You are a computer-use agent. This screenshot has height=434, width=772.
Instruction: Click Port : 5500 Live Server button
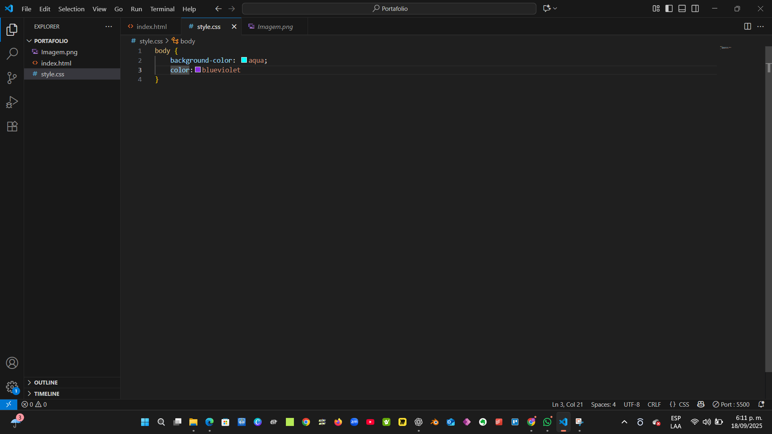731,404
